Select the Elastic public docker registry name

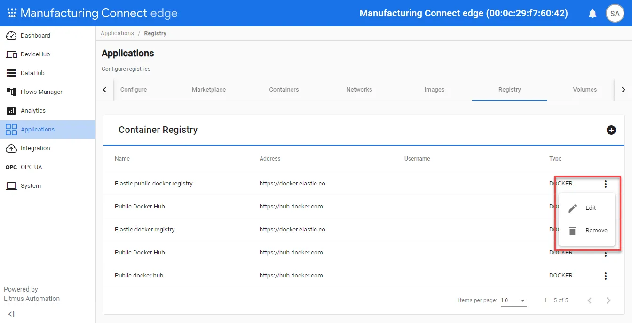coord(154,184)
